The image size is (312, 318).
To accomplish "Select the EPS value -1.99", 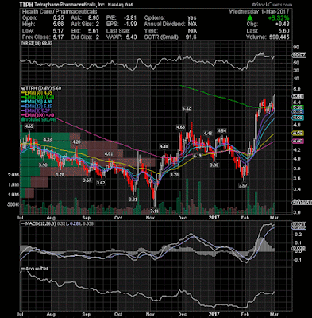I will [130, 25].
